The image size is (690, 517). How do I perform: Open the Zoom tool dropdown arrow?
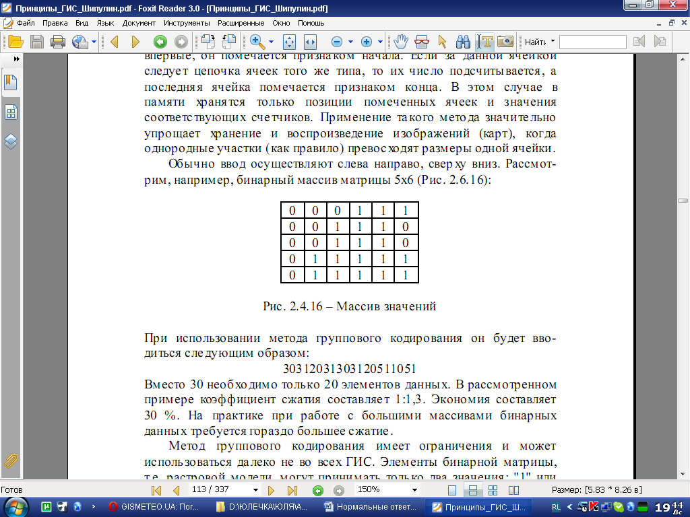click(x=271, y=42)
